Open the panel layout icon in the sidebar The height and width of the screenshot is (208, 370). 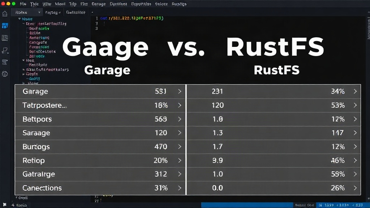(5, 38)
